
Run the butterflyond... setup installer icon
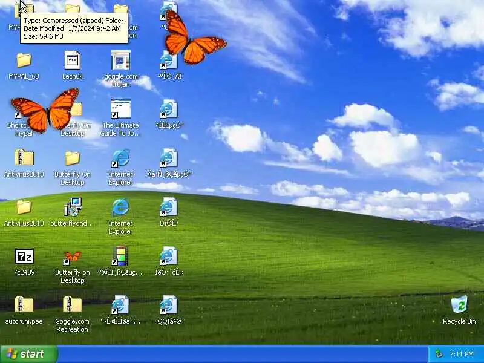[73, 207]
